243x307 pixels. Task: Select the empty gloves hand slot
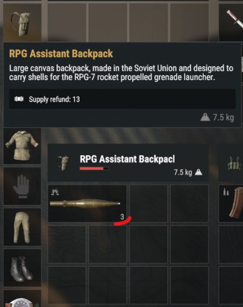pos(22,186)
